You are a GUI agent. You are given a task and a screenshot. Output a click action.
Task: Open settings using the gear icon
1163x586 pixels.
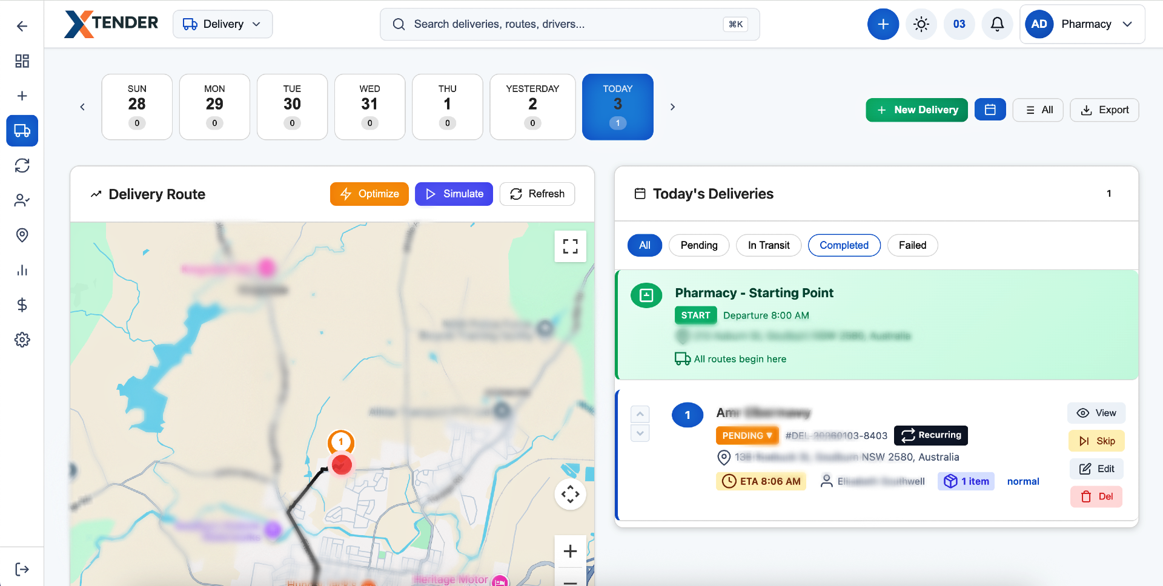tap(22, 340)
